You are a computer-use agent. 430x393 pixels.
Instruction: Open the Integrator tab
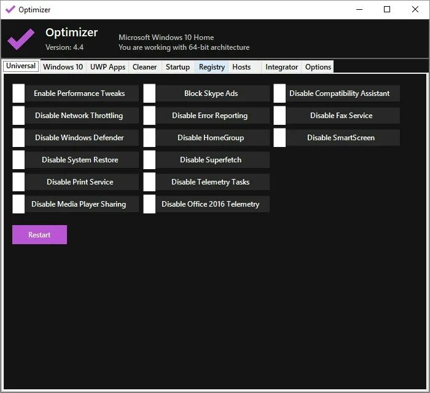click(x=281, y=67)
